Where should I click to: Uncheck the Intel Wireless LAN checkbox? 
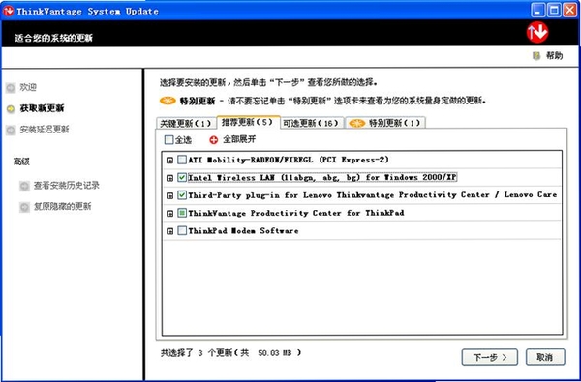tap(182, 177)
